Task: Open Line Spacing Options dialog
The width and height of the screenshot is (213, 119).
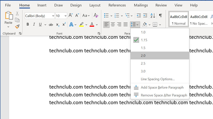Action: click(x=160, y=79)
